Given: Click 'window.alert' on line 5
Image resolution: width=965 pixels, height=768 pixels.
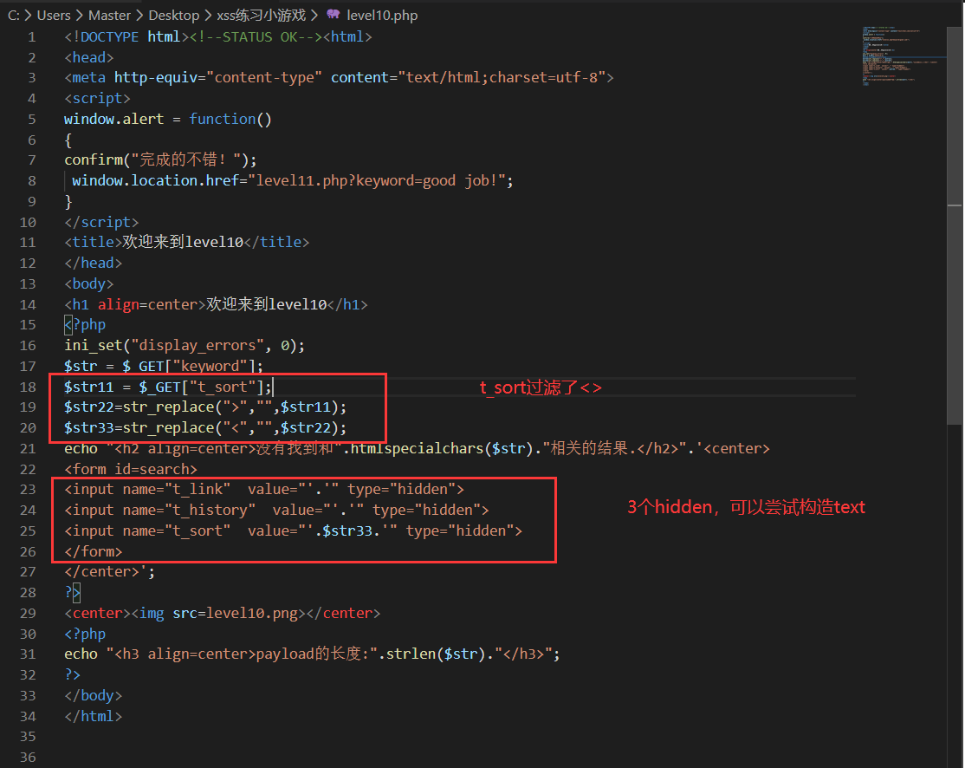Looking at the screenshot, I should [113, 119].
